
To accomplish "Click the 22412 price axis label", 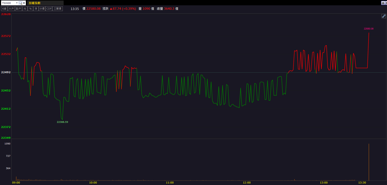I will tap(6, 109).
